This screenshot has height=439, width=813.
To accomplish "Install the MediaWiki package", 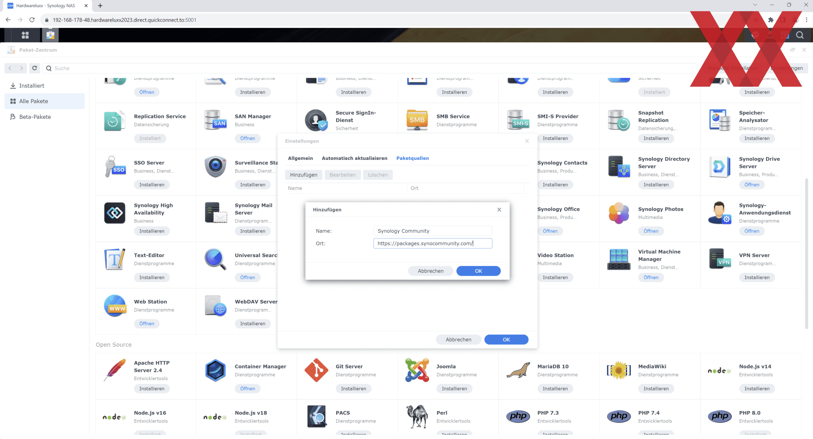I will (656, 389).
